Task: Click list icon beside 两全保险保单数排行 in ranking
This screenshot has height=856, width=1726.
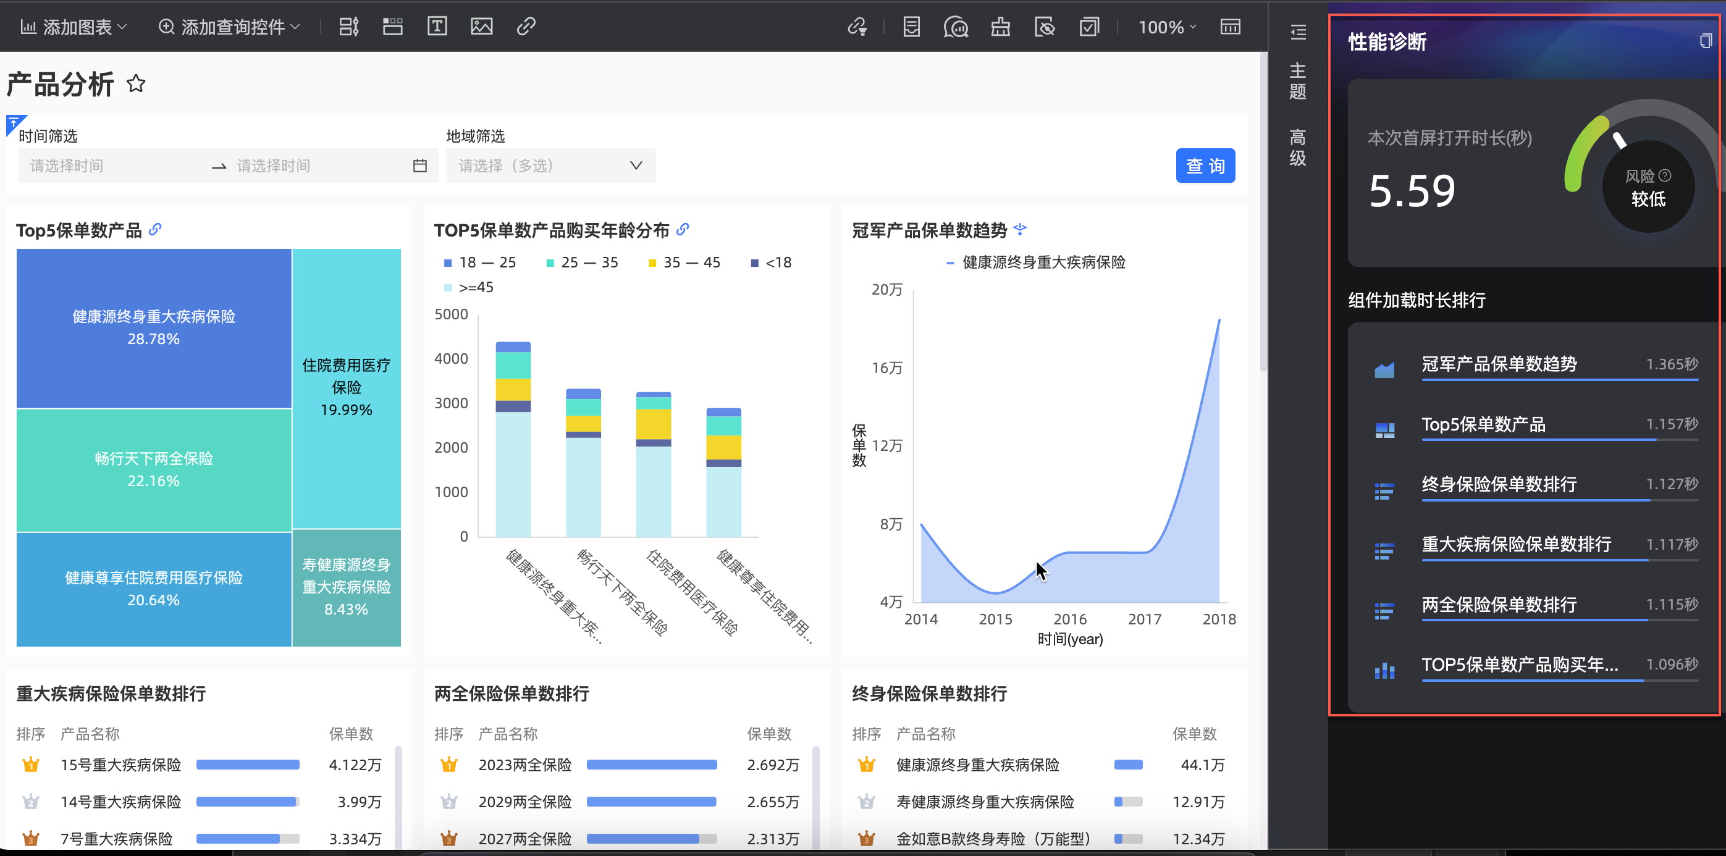Action: click(x=1384, y=610)
